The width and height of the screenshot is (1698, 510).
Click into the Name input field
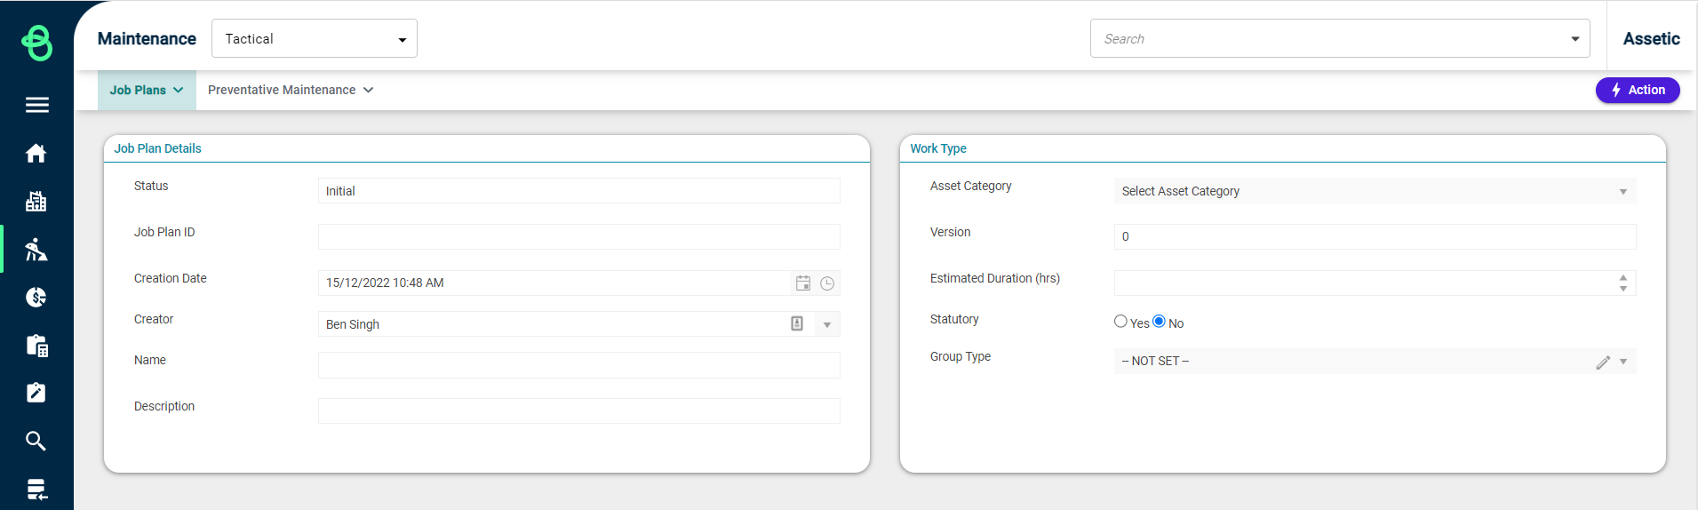point(579,365)
